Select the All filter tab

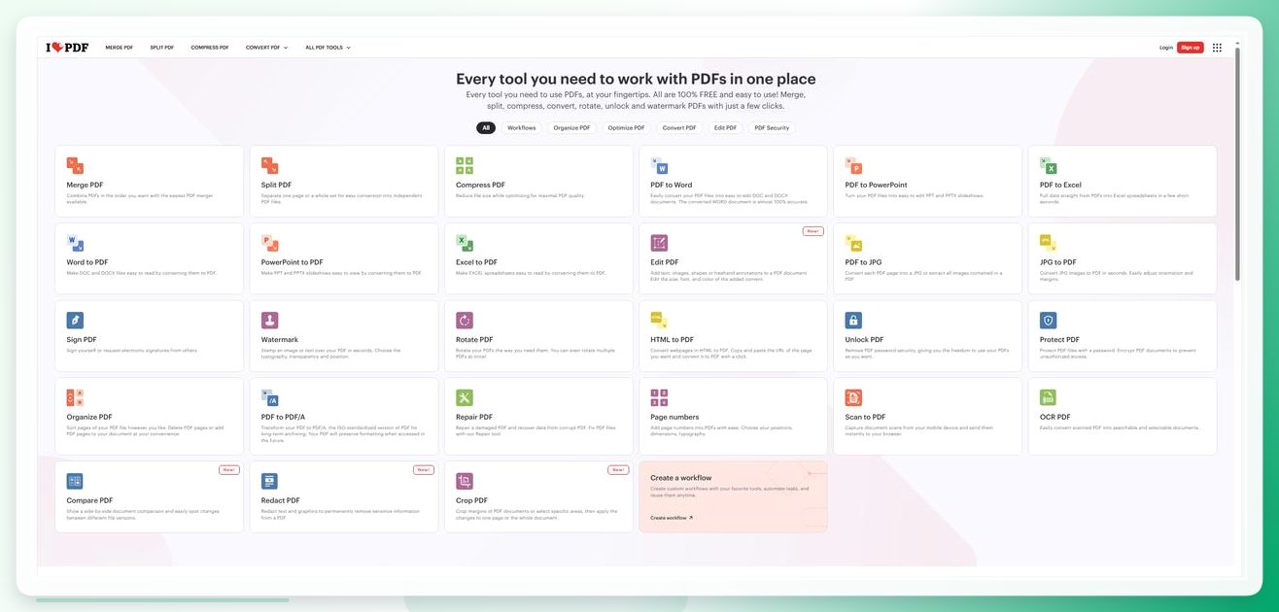tap(486, 127)
